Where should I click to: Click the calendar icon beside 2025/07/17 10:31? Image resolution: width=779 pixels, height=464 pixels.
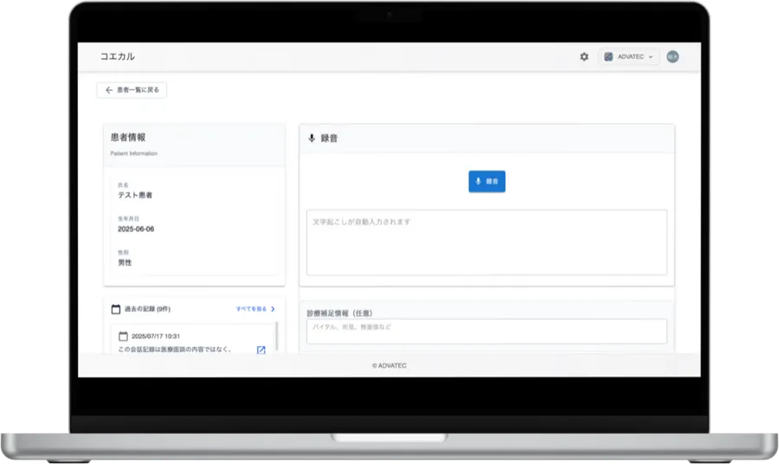tap(123, 336)
